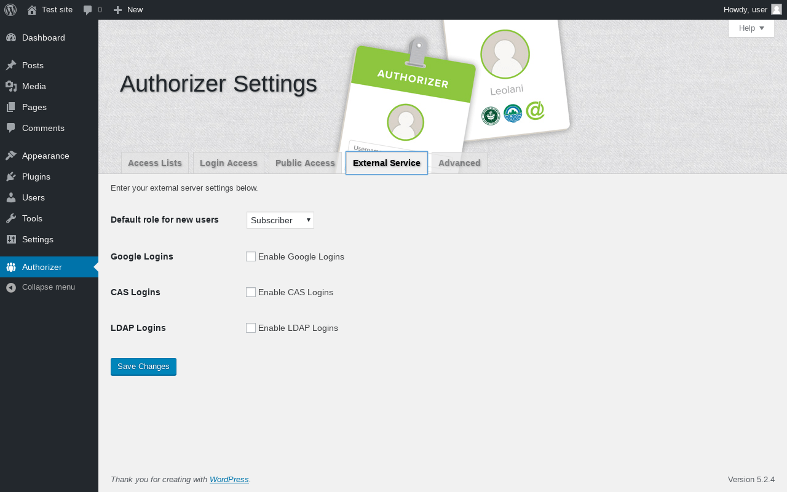Click the Enable Google Logins label text

(301, 256)
